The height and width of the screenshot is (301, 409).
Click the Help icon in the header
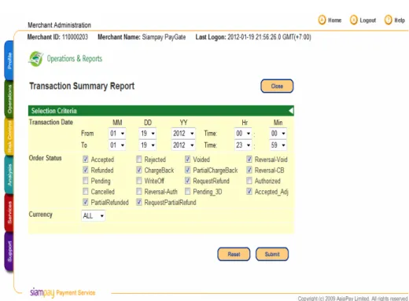(x=388, y=20)
